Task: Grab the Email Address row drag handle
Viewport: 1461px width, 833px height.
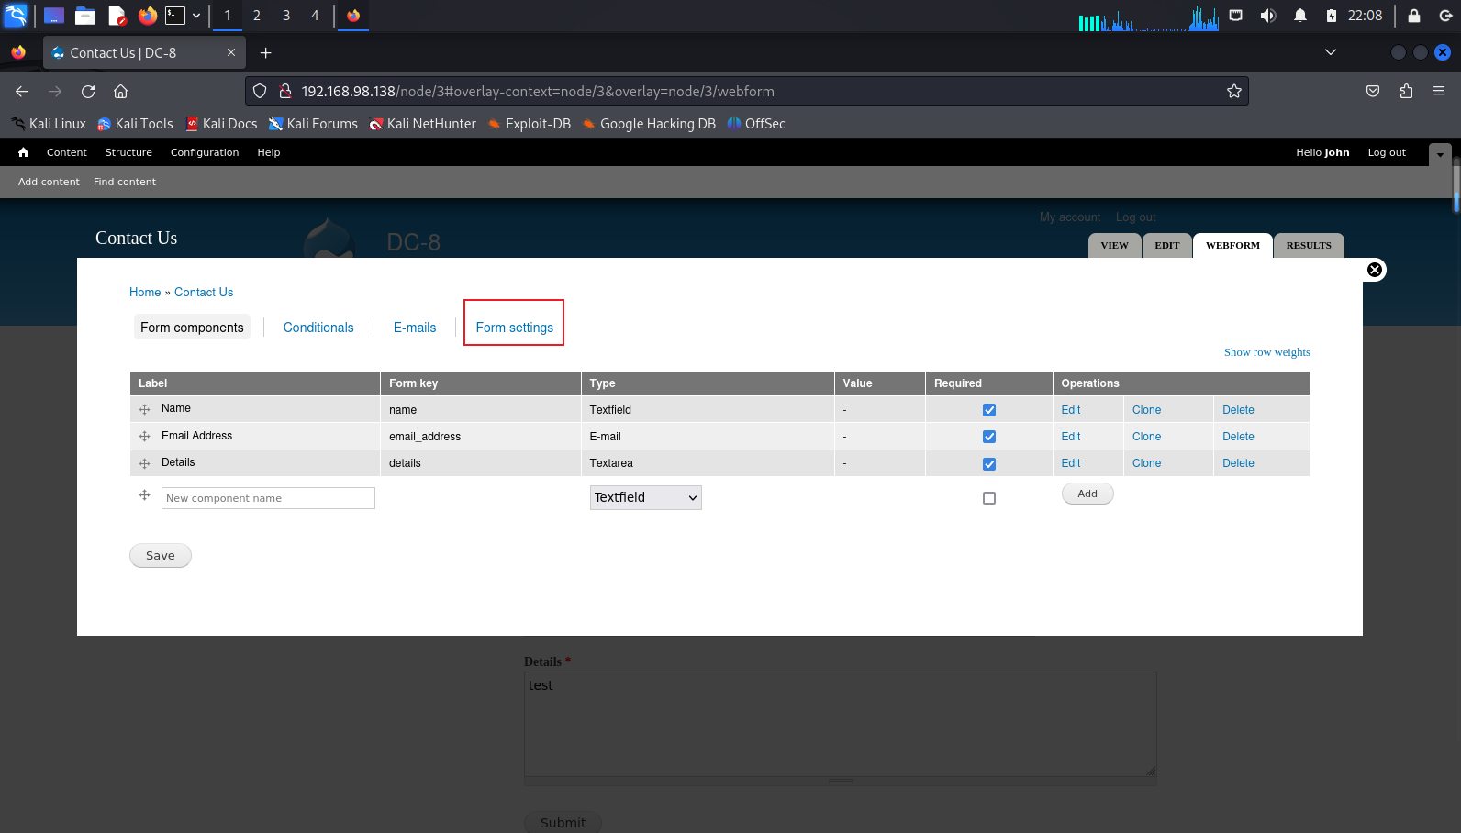Action: pos(144,436)
